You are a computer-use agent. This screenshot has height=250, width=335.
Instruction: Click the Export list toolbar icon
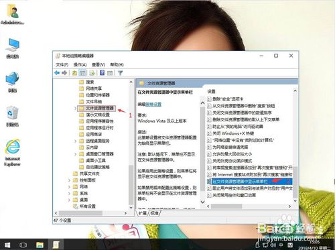coord(92,73)
